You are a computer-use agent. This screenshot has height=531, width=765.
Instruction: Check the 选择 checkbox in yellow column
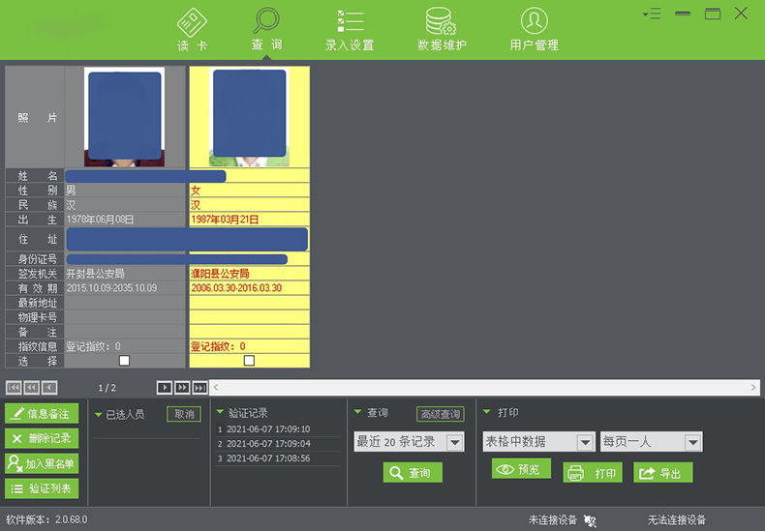[249, 361]
